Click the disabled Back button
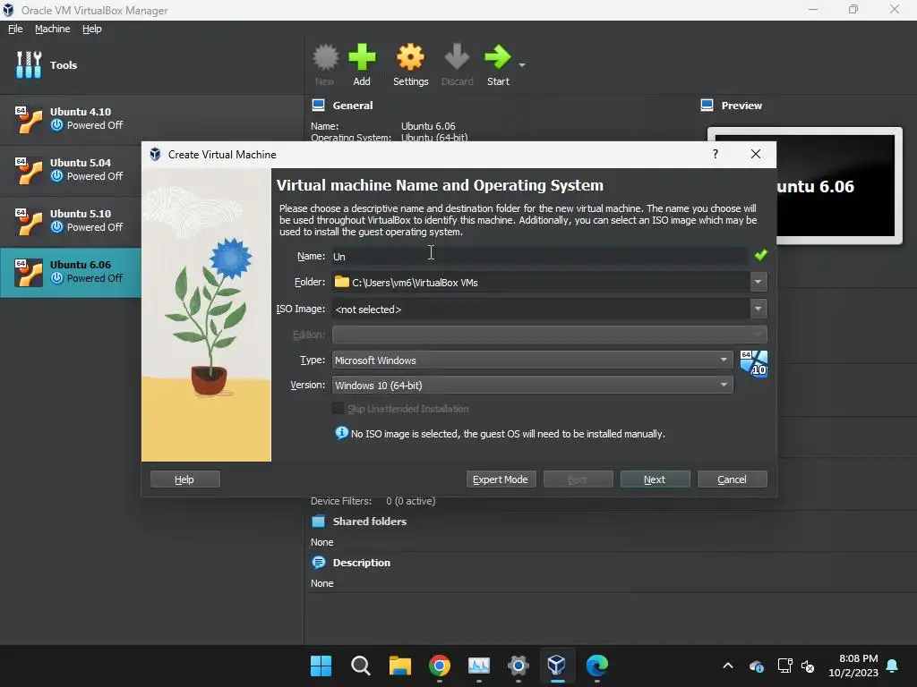Image resolution: width=917 pixels, height=687 pixels. tap(578, 479)
